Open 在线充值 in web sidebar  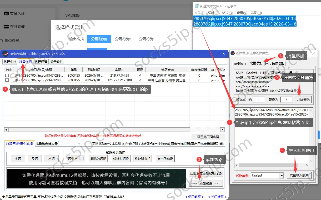coord(14,27)
